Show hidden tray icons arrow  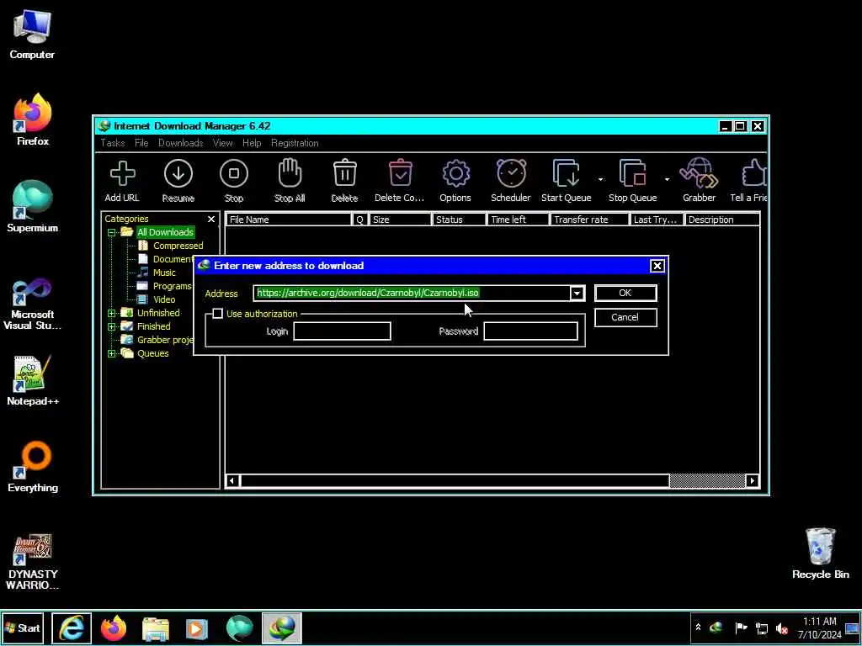pyautogui.click(x=698, y=627)
